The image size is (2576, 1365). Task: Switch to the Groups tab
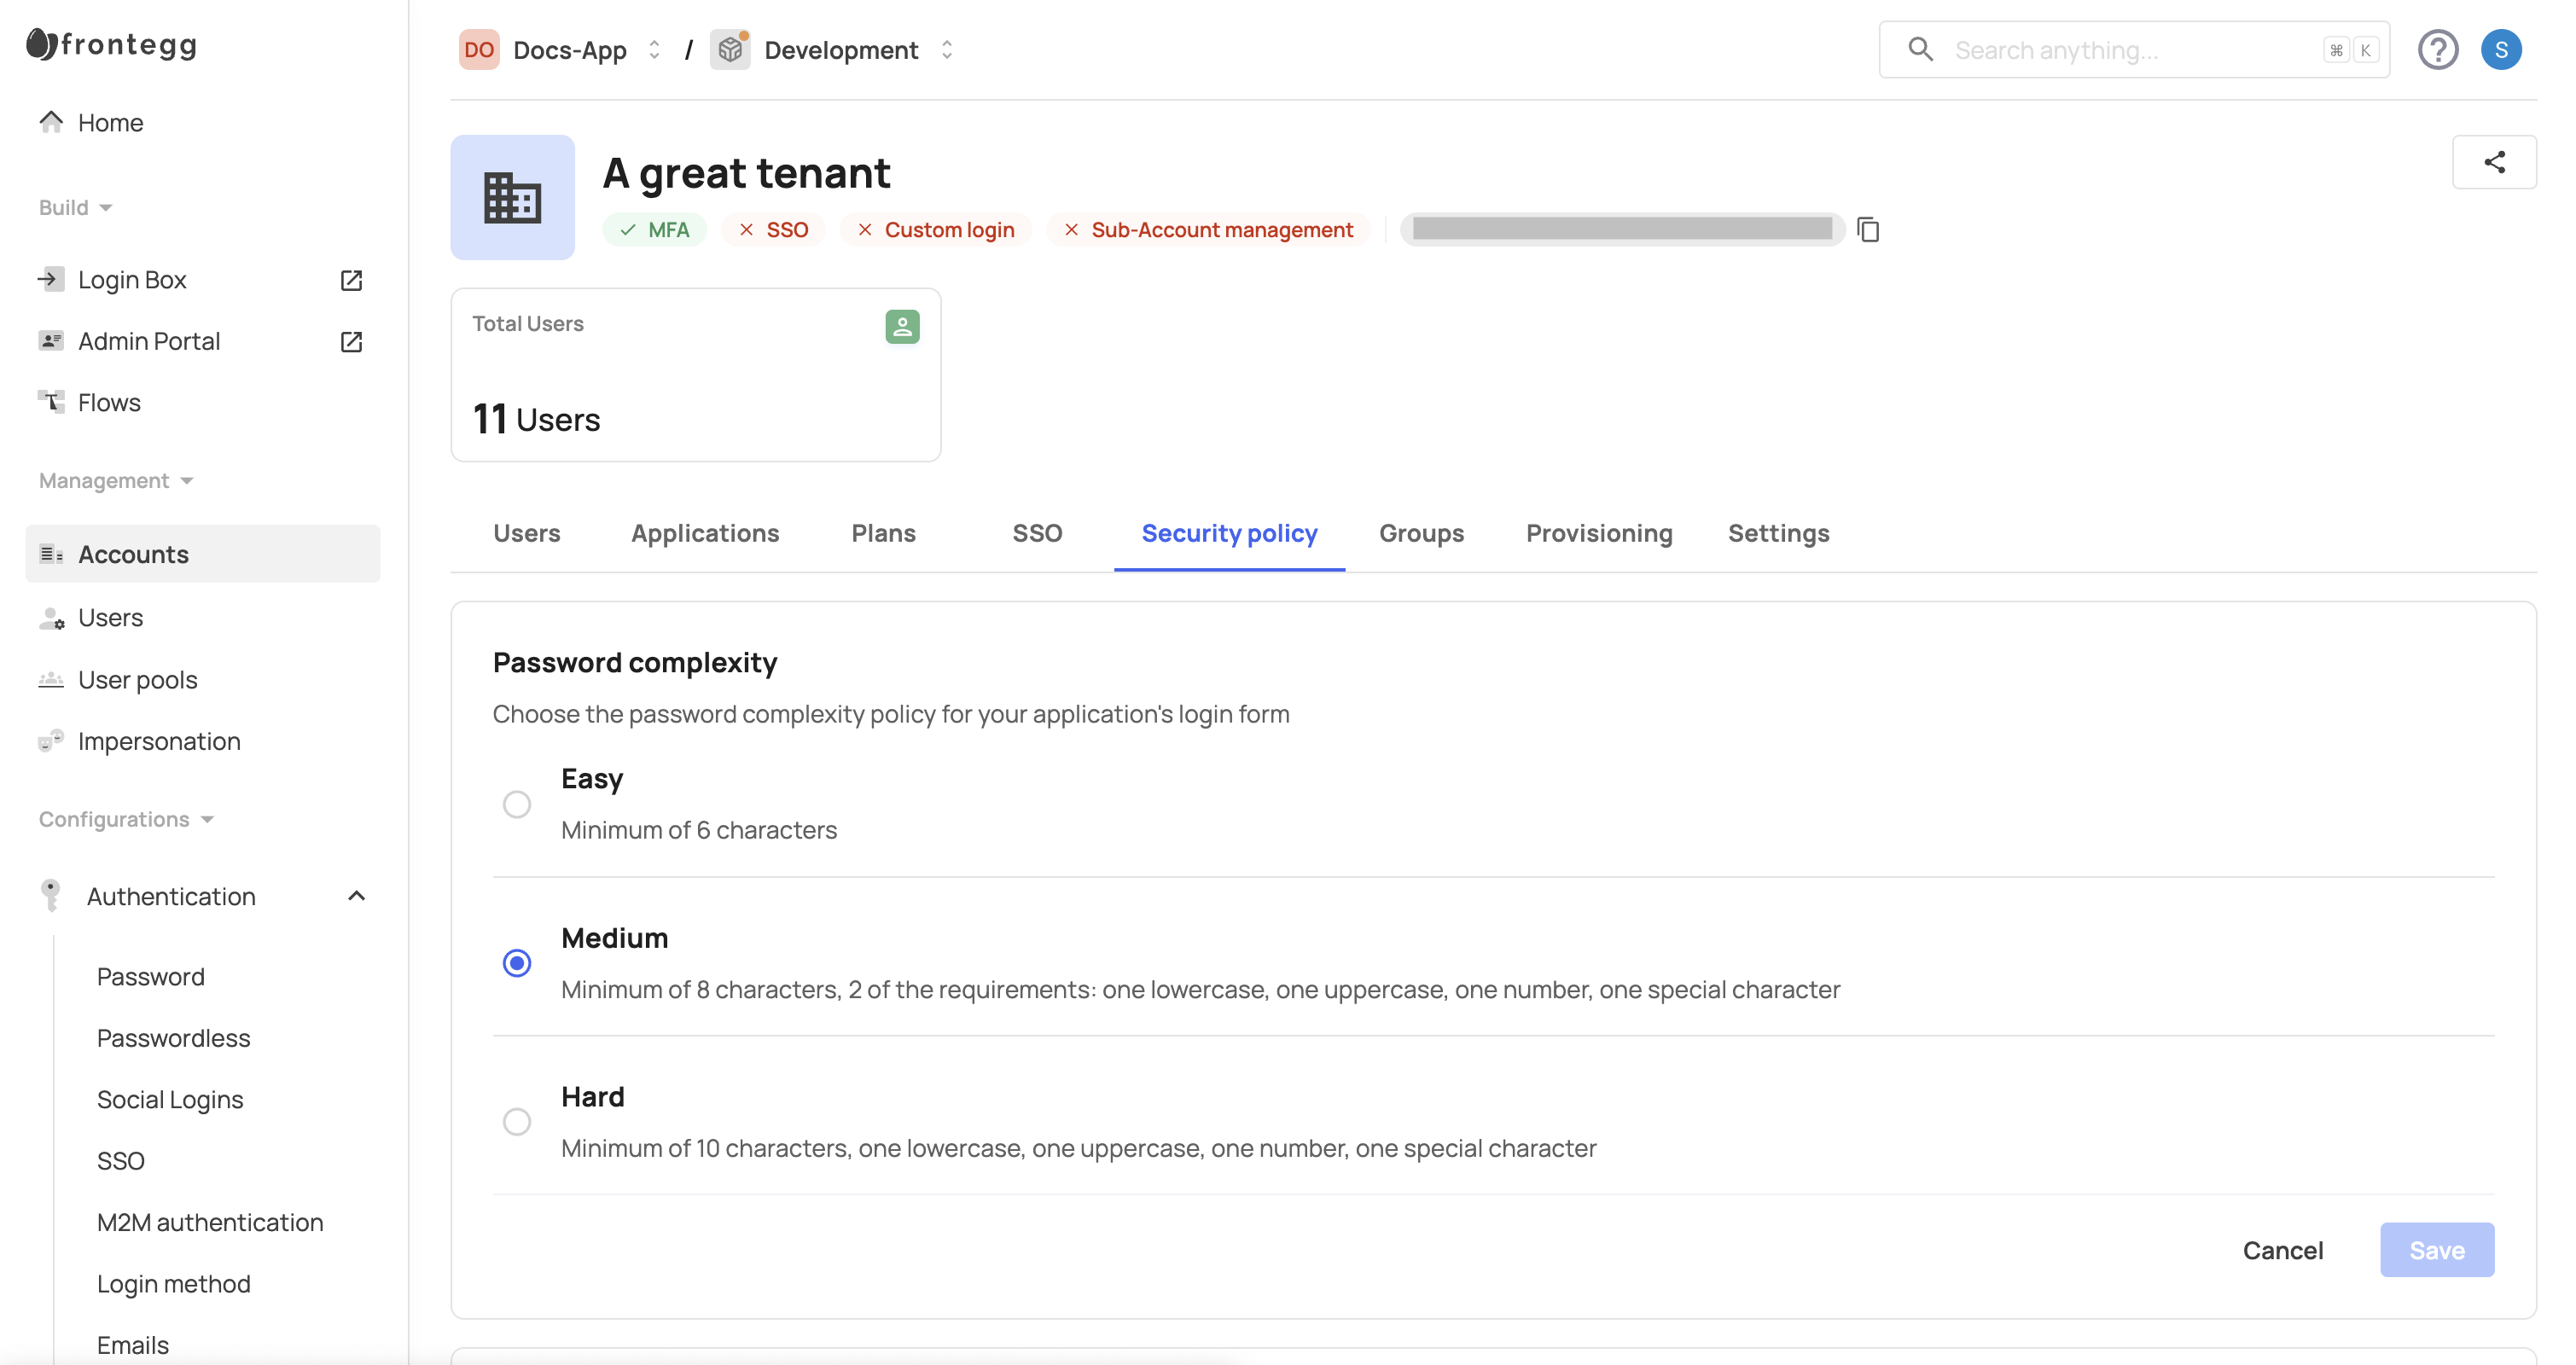(x=1420, y=533)
